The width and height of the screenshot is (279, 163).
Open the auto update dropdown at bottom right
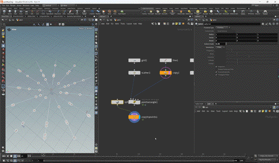tap(267, 160)
